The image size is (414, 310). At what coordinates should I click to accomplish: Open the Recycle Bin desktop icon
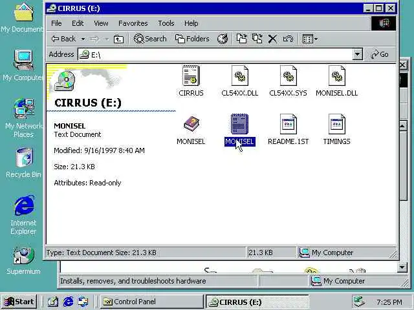[24, 163]
